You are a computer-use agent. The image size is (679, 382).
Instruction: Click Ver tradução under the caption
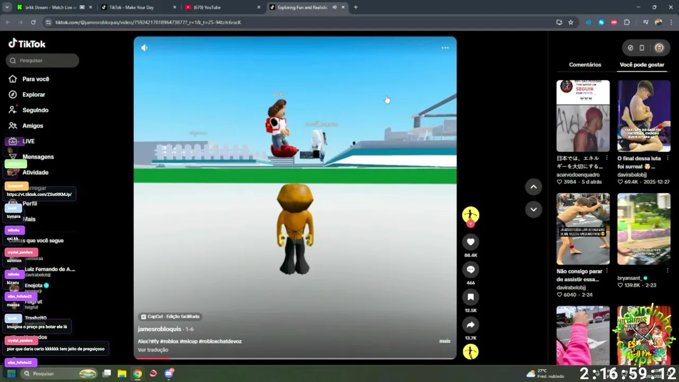pyautogui.click(x=153, y=350)
